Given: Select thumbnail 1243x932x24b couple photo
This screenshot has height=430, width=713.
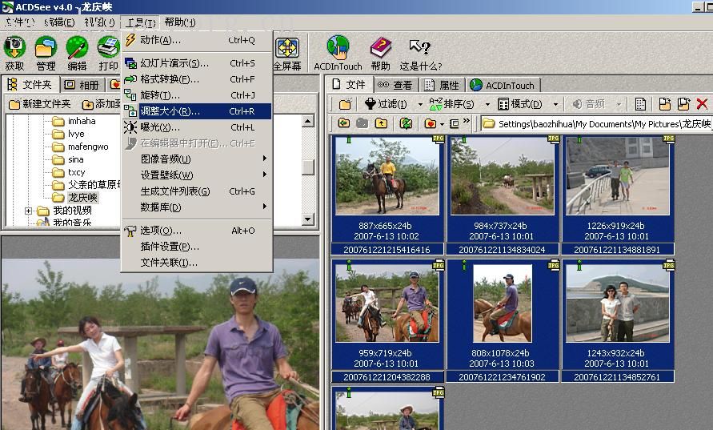Looking at the screenshot, I should click(618, 321).
